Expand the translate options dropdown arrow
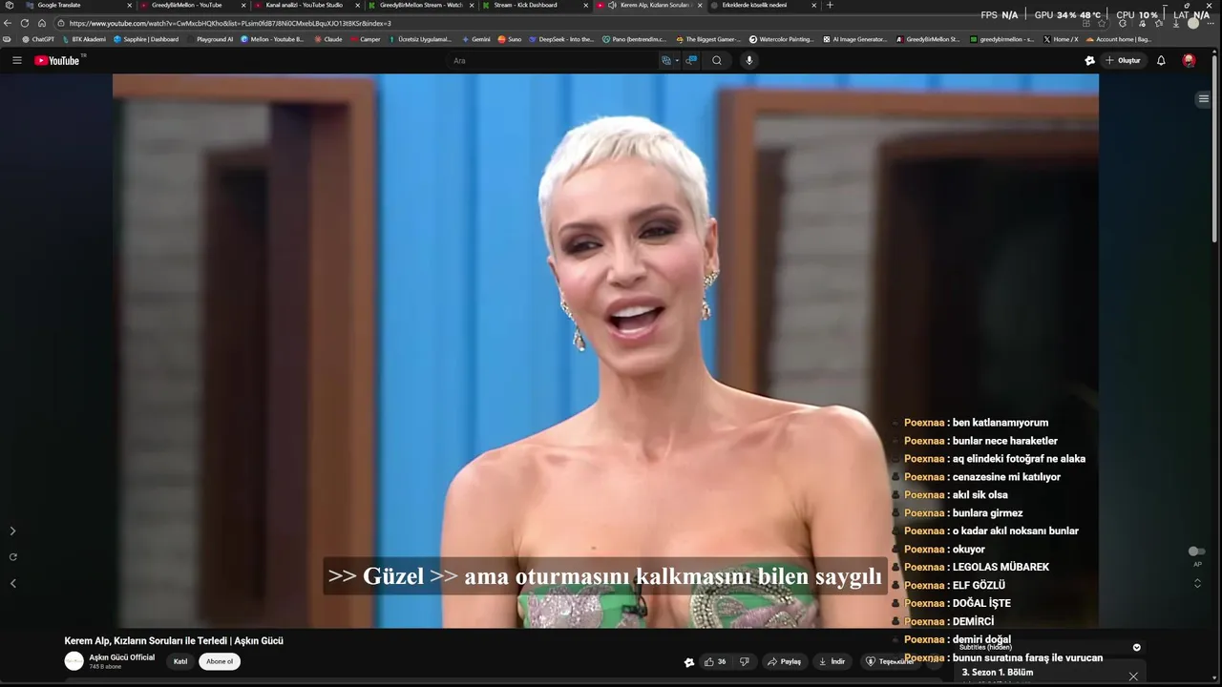The width and height of the screenshot is (1222, 687). point(677,60)
